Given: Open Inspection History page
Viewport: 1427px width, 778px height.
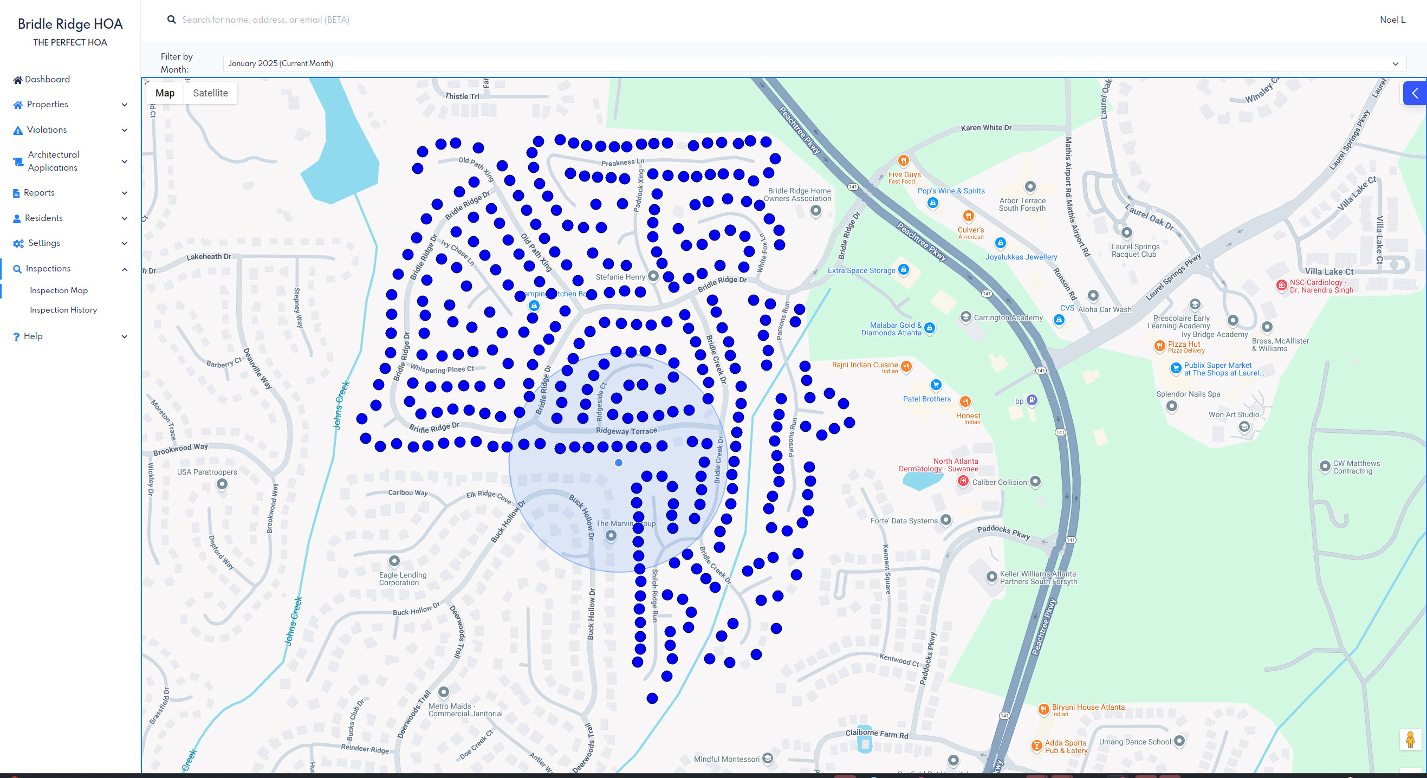Looking at the screenshot, I should (x=63, y=310).
